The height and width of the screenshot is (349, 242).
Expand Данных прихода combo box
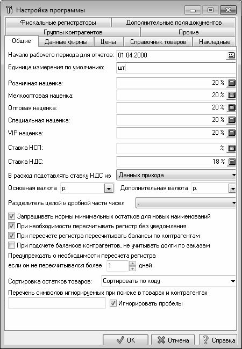(x=233, y=175)
